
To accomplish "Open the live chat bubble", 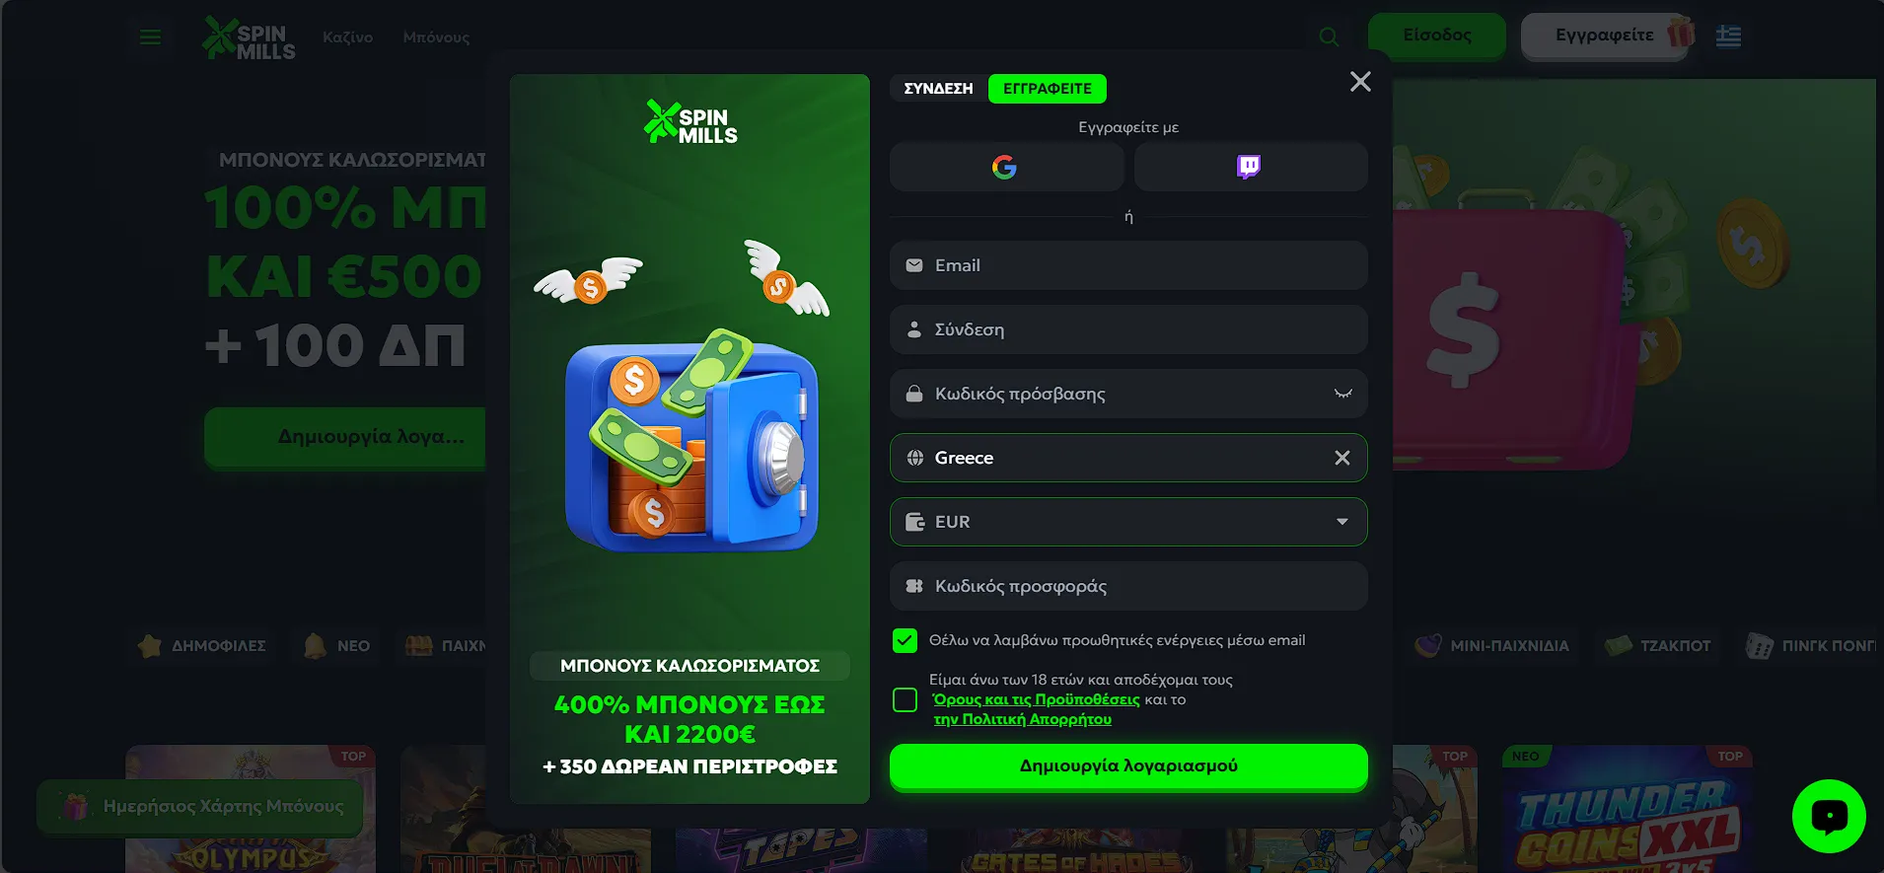I will 1829,816.
